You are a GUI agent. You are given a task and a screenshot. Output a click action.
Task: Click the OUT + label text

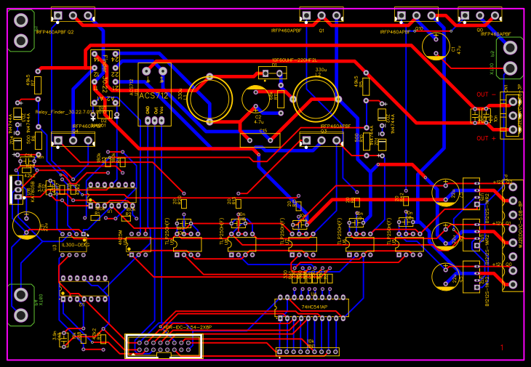tap(487, 138)
